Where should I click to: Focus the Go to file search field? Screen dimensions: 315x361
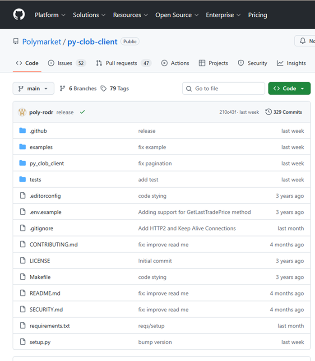[x=223, y=88]
